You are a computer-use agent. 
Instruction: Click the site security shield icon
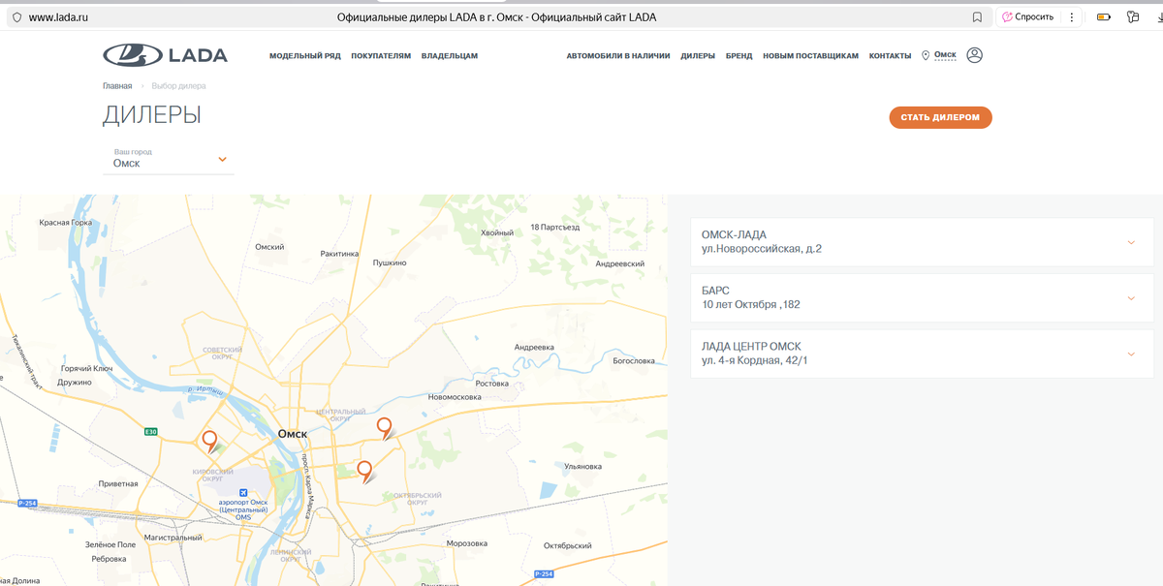point(16,17)
